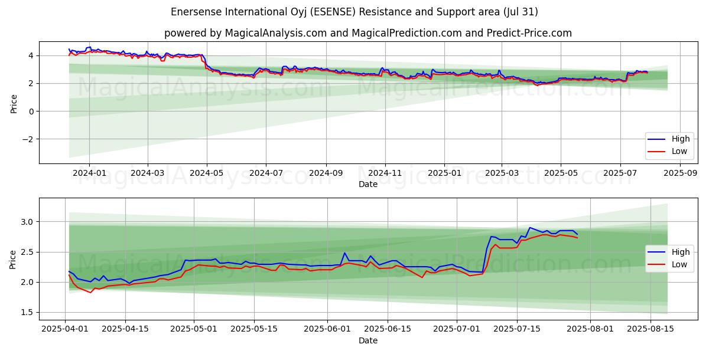Pick the '2025-06-01' date tick label

(327, 330)
